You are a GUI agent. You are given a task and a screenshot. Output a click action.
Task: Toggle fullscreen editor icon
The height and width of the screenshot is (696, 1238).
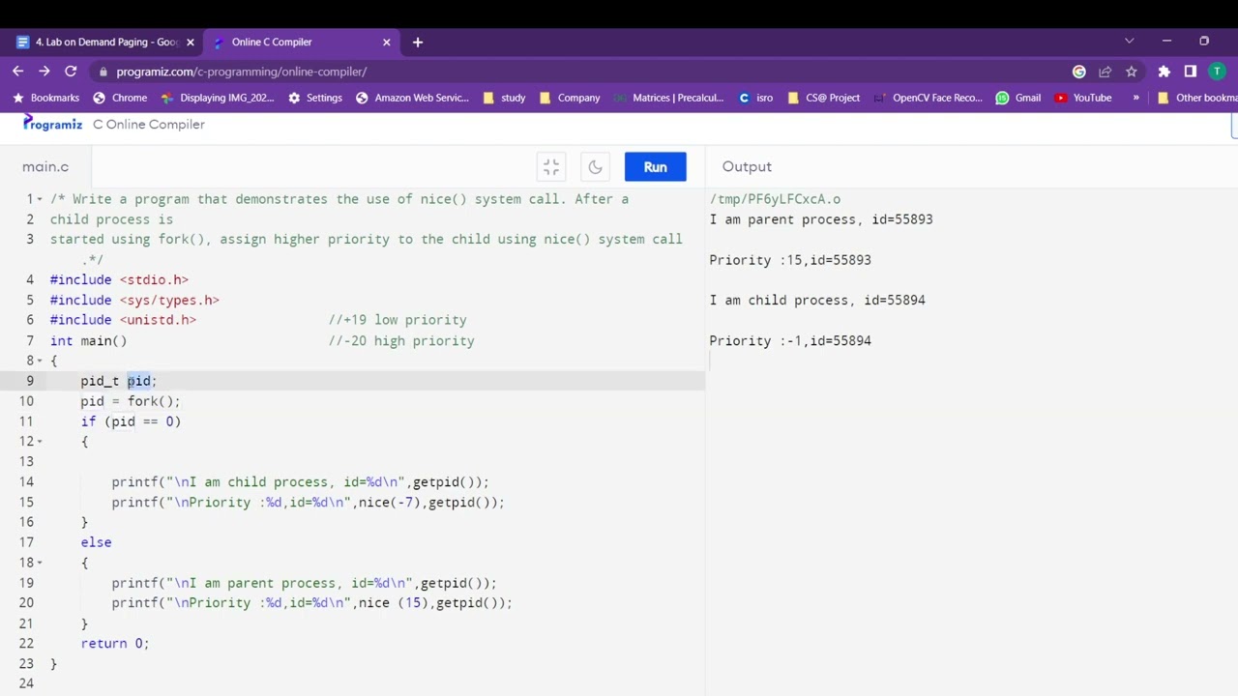pyautogui.click(x=551, y=167)
